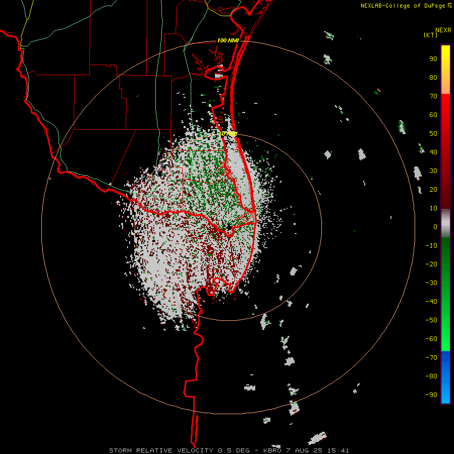Viewport: 454px width, 454px height.
Task: Click the 100 NMI range ring label
Action: [228, 40]
